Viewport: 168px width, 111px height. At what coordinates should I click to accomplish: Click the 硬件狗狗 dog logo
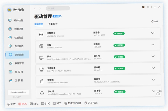pyautogui.click(x=9, y=10)
